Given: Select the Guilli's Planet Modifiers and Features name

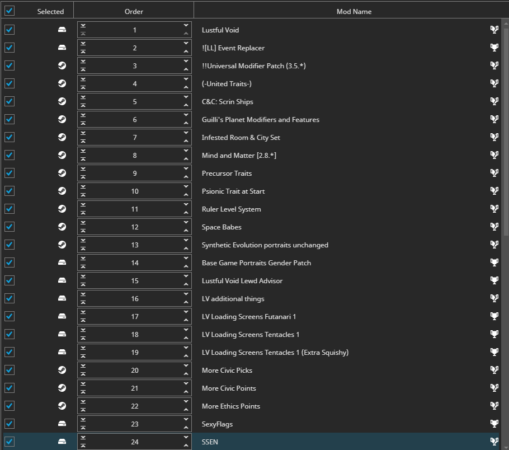Looking at the screenshot, I should click(x=260, y=120).
